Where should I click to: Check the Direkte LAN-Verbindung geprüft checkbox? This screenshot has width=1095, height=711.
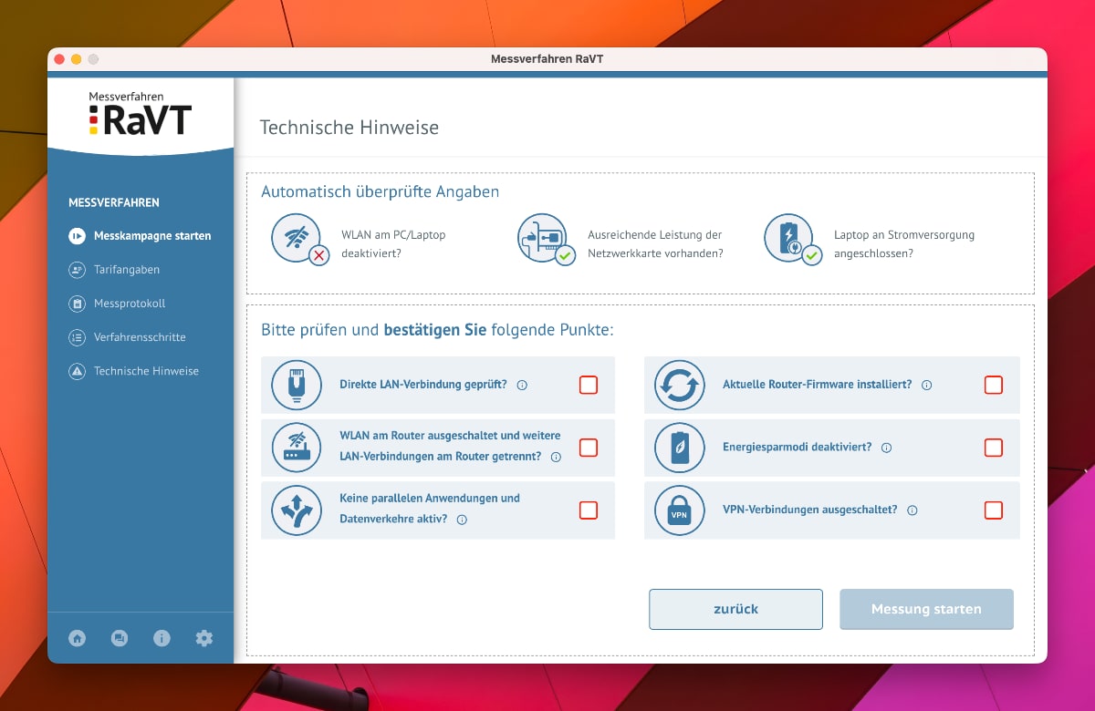click(589, 385)
